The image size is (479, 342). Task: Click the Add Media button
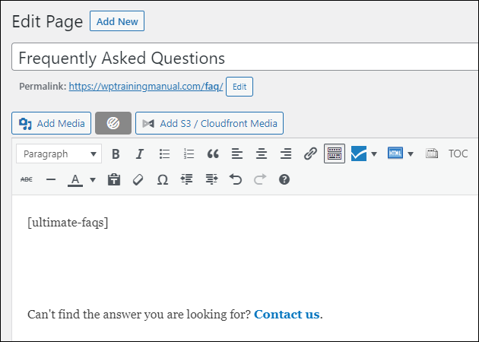(52, 123)
